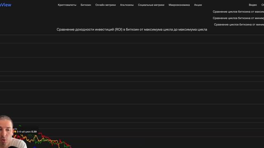The width and height of the screenshot is (264, 148).
Task: Open the Социальные метрики menu
Action: pyautogui.click(x=151, y=5)
